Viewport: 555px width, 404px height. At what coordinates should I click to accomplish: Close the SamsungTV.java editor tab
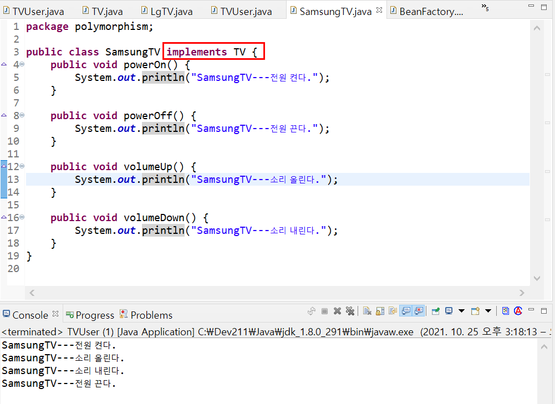pos(379,11)
